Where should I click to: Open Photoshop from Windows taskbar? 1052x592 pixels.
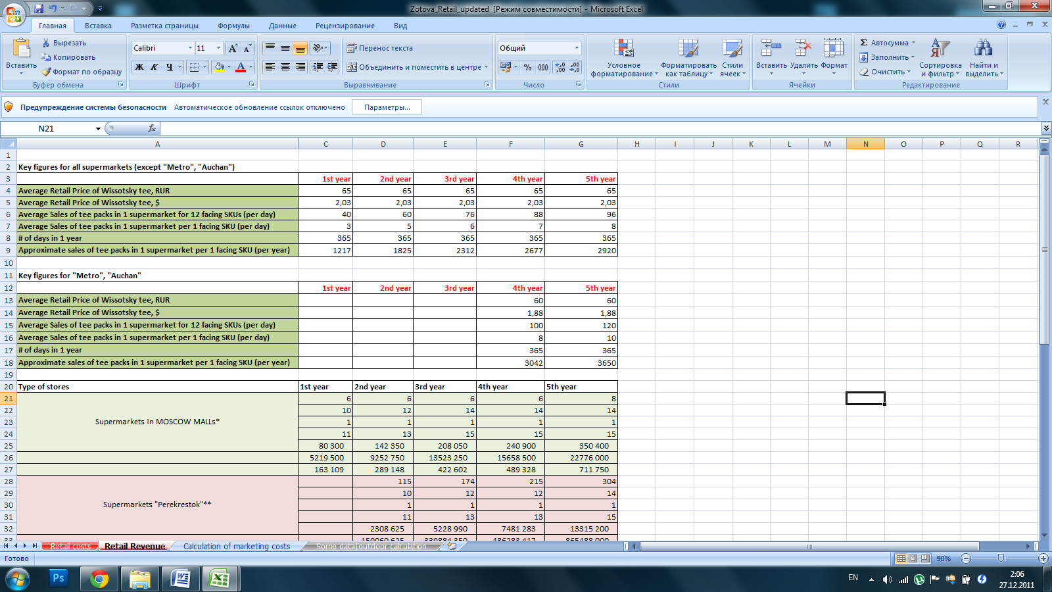tap(59, 579)
